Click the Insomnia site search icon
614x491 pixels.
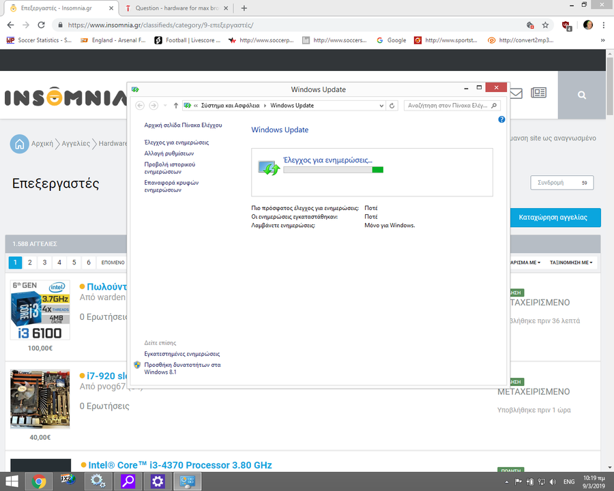click(x=581, y=95)
